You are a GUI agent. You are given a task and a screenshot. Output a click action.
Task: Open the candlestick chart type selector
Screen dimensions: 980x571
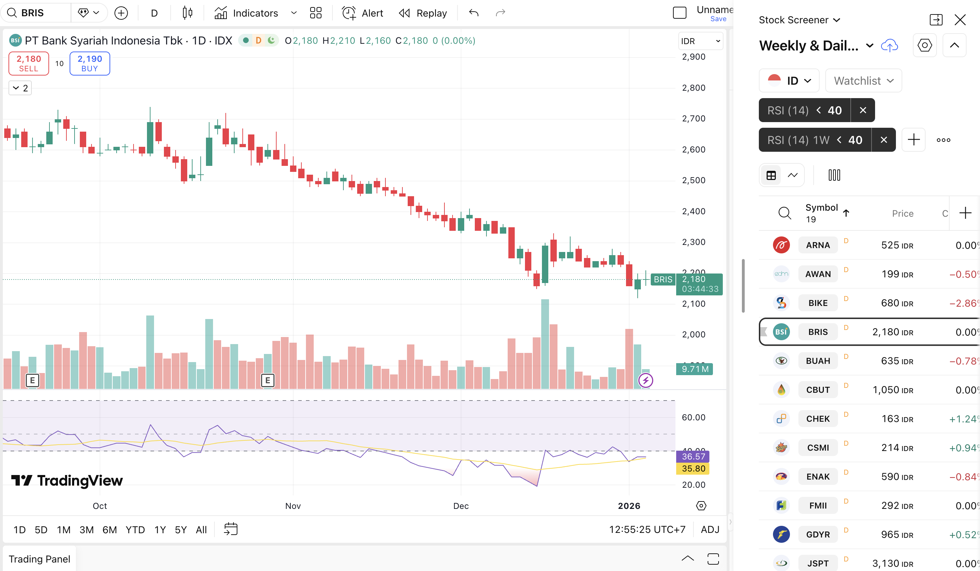(x=188, y=13)
